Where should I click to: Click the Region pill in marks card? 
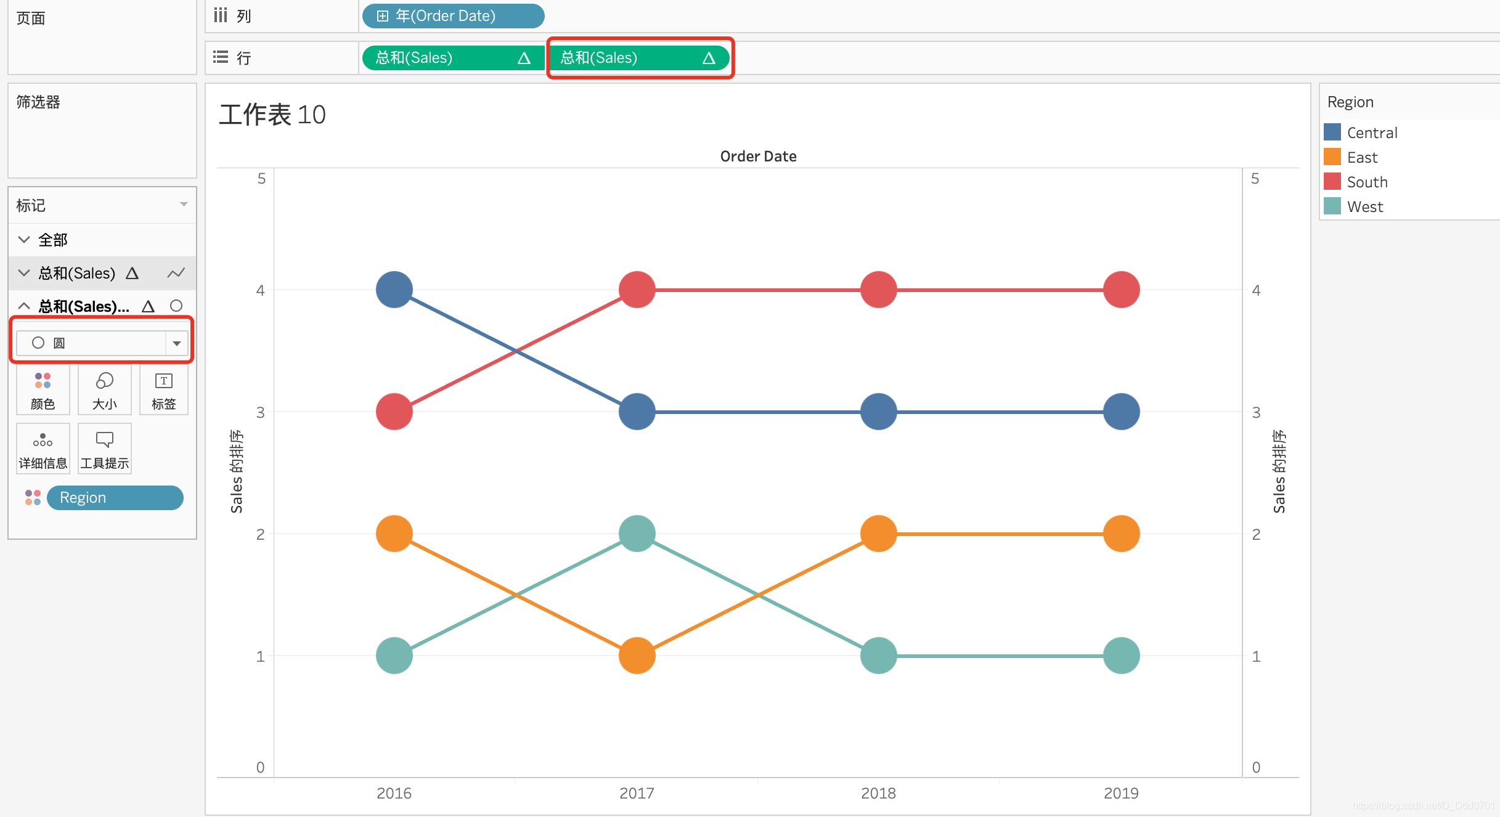115,498
